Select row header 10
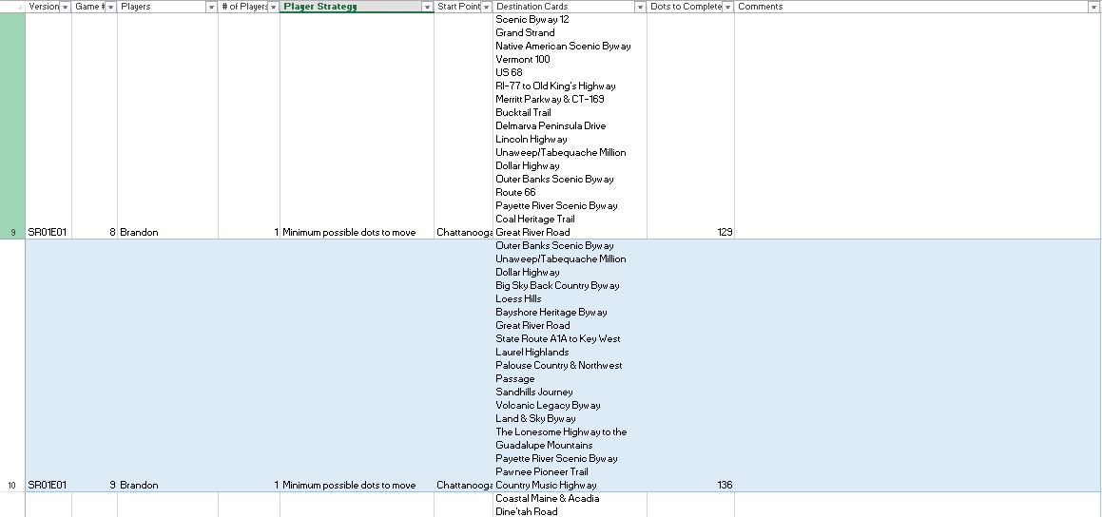Image resolution: width=1102 pixels, height=517 pixels. (x=12, y=485)
